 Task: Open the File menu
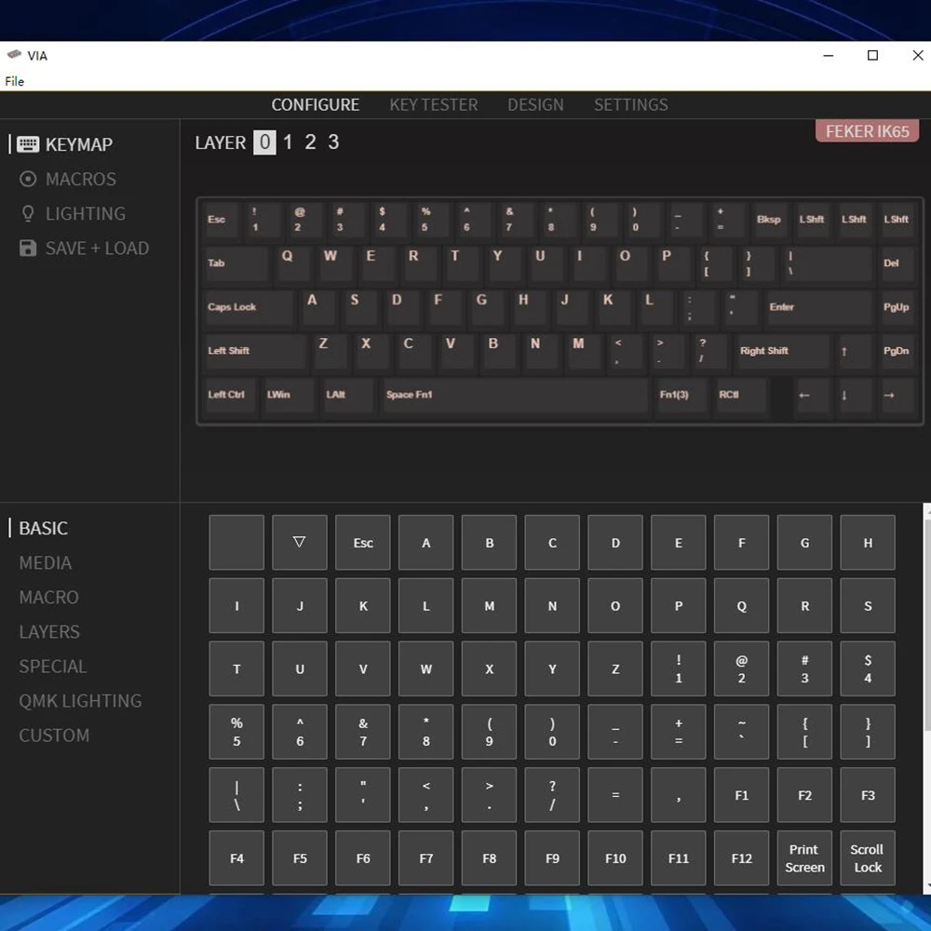coord(15,81)
